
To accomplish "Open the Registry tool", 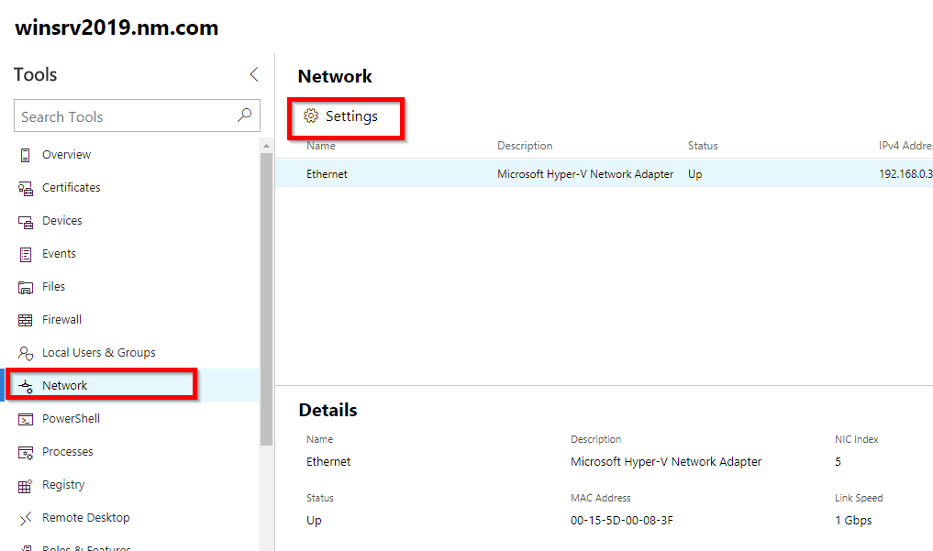I will click(x=64, y=484).
